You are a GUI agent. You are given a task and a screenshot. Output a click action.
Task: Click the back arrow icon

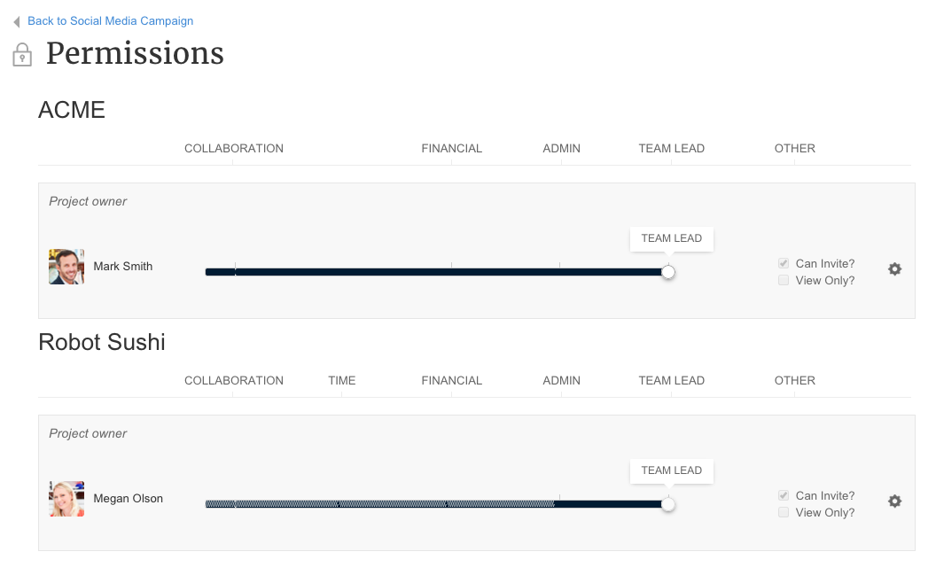pyautogui.click(x=17, y=21)
